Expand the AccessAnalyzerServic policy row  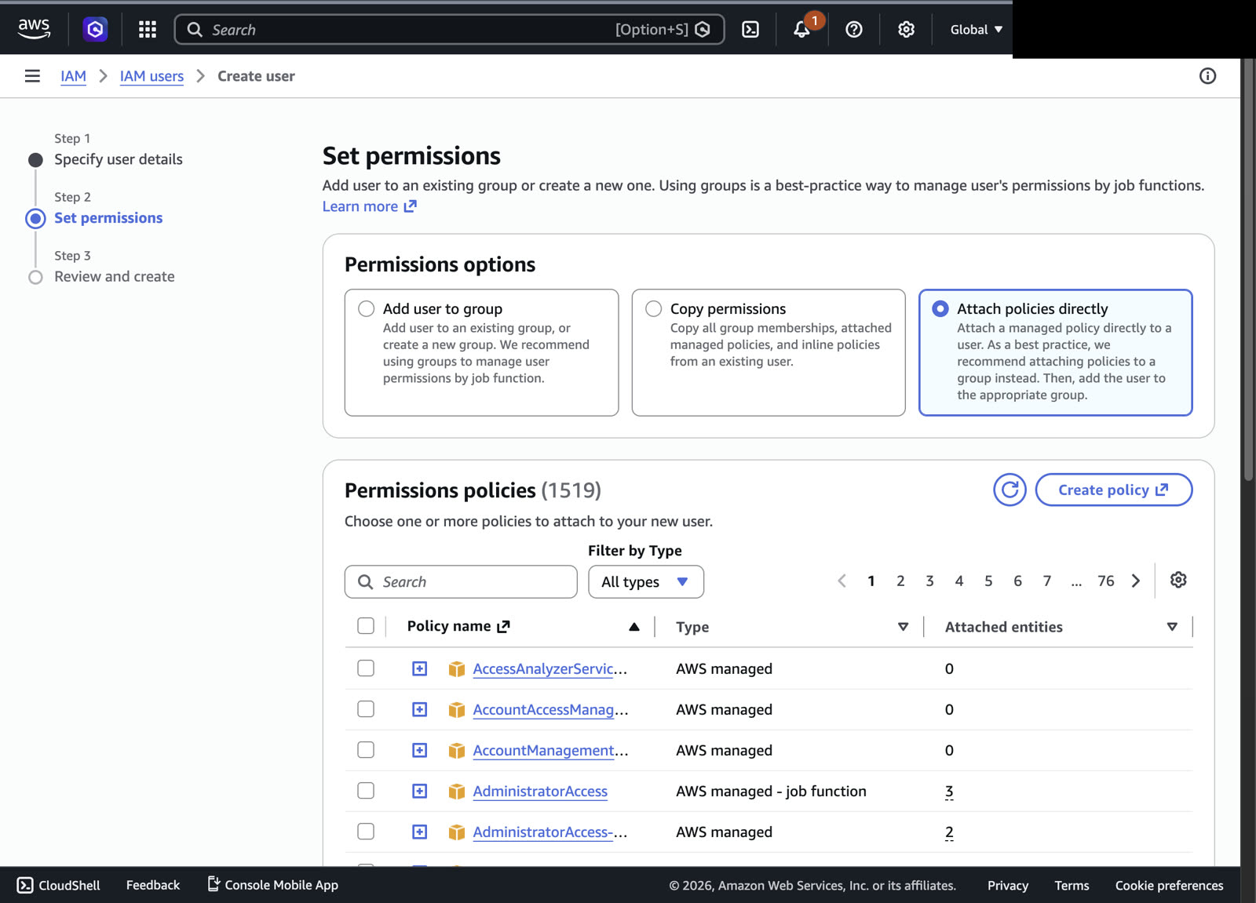(x=420, y=668)
